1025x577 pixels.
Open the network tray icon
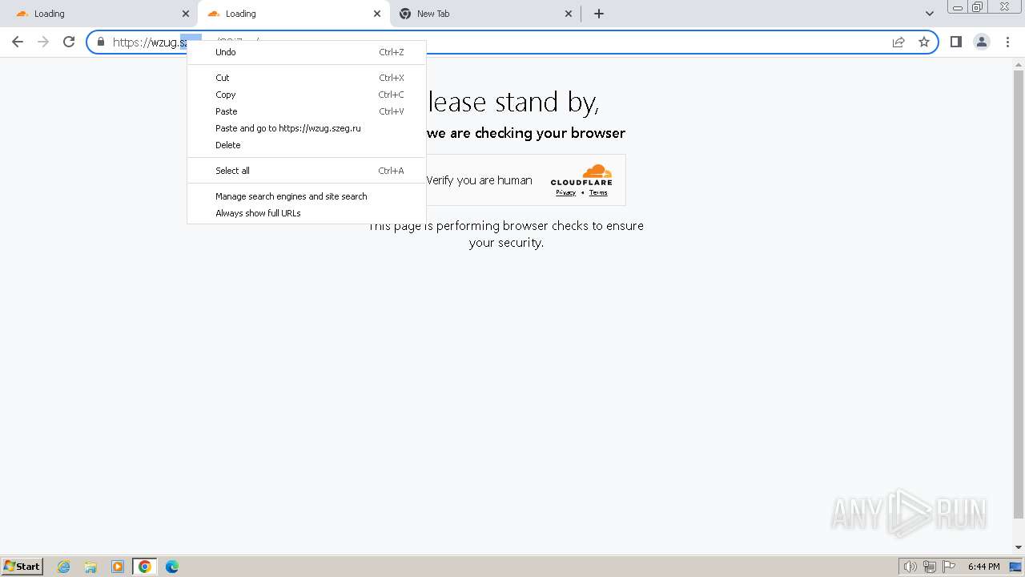(x=930, y=567)
